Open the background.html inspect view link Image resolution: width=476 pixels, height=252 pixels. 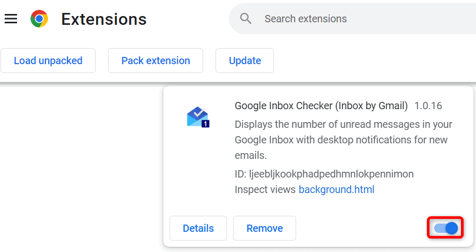[x=336, y=189]
